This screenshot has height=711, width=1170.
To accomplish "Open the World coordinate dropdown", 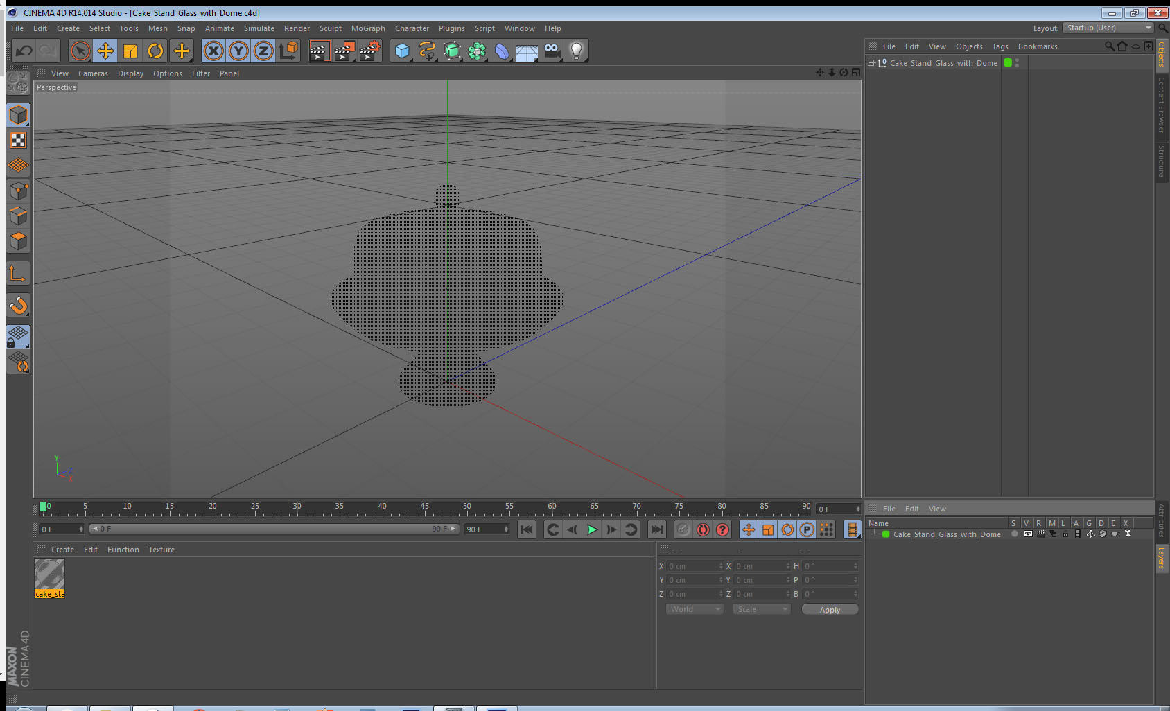I will pyautogui.click(x=695, y=609).
